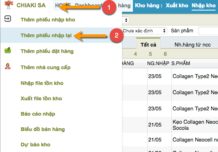Click first Collagen Type2 Neocell product row
218x152 pixels.
coord(195,76)
